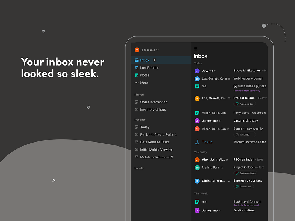Open the Party plans note
The image size is (295, 221).
pos(230,113)
